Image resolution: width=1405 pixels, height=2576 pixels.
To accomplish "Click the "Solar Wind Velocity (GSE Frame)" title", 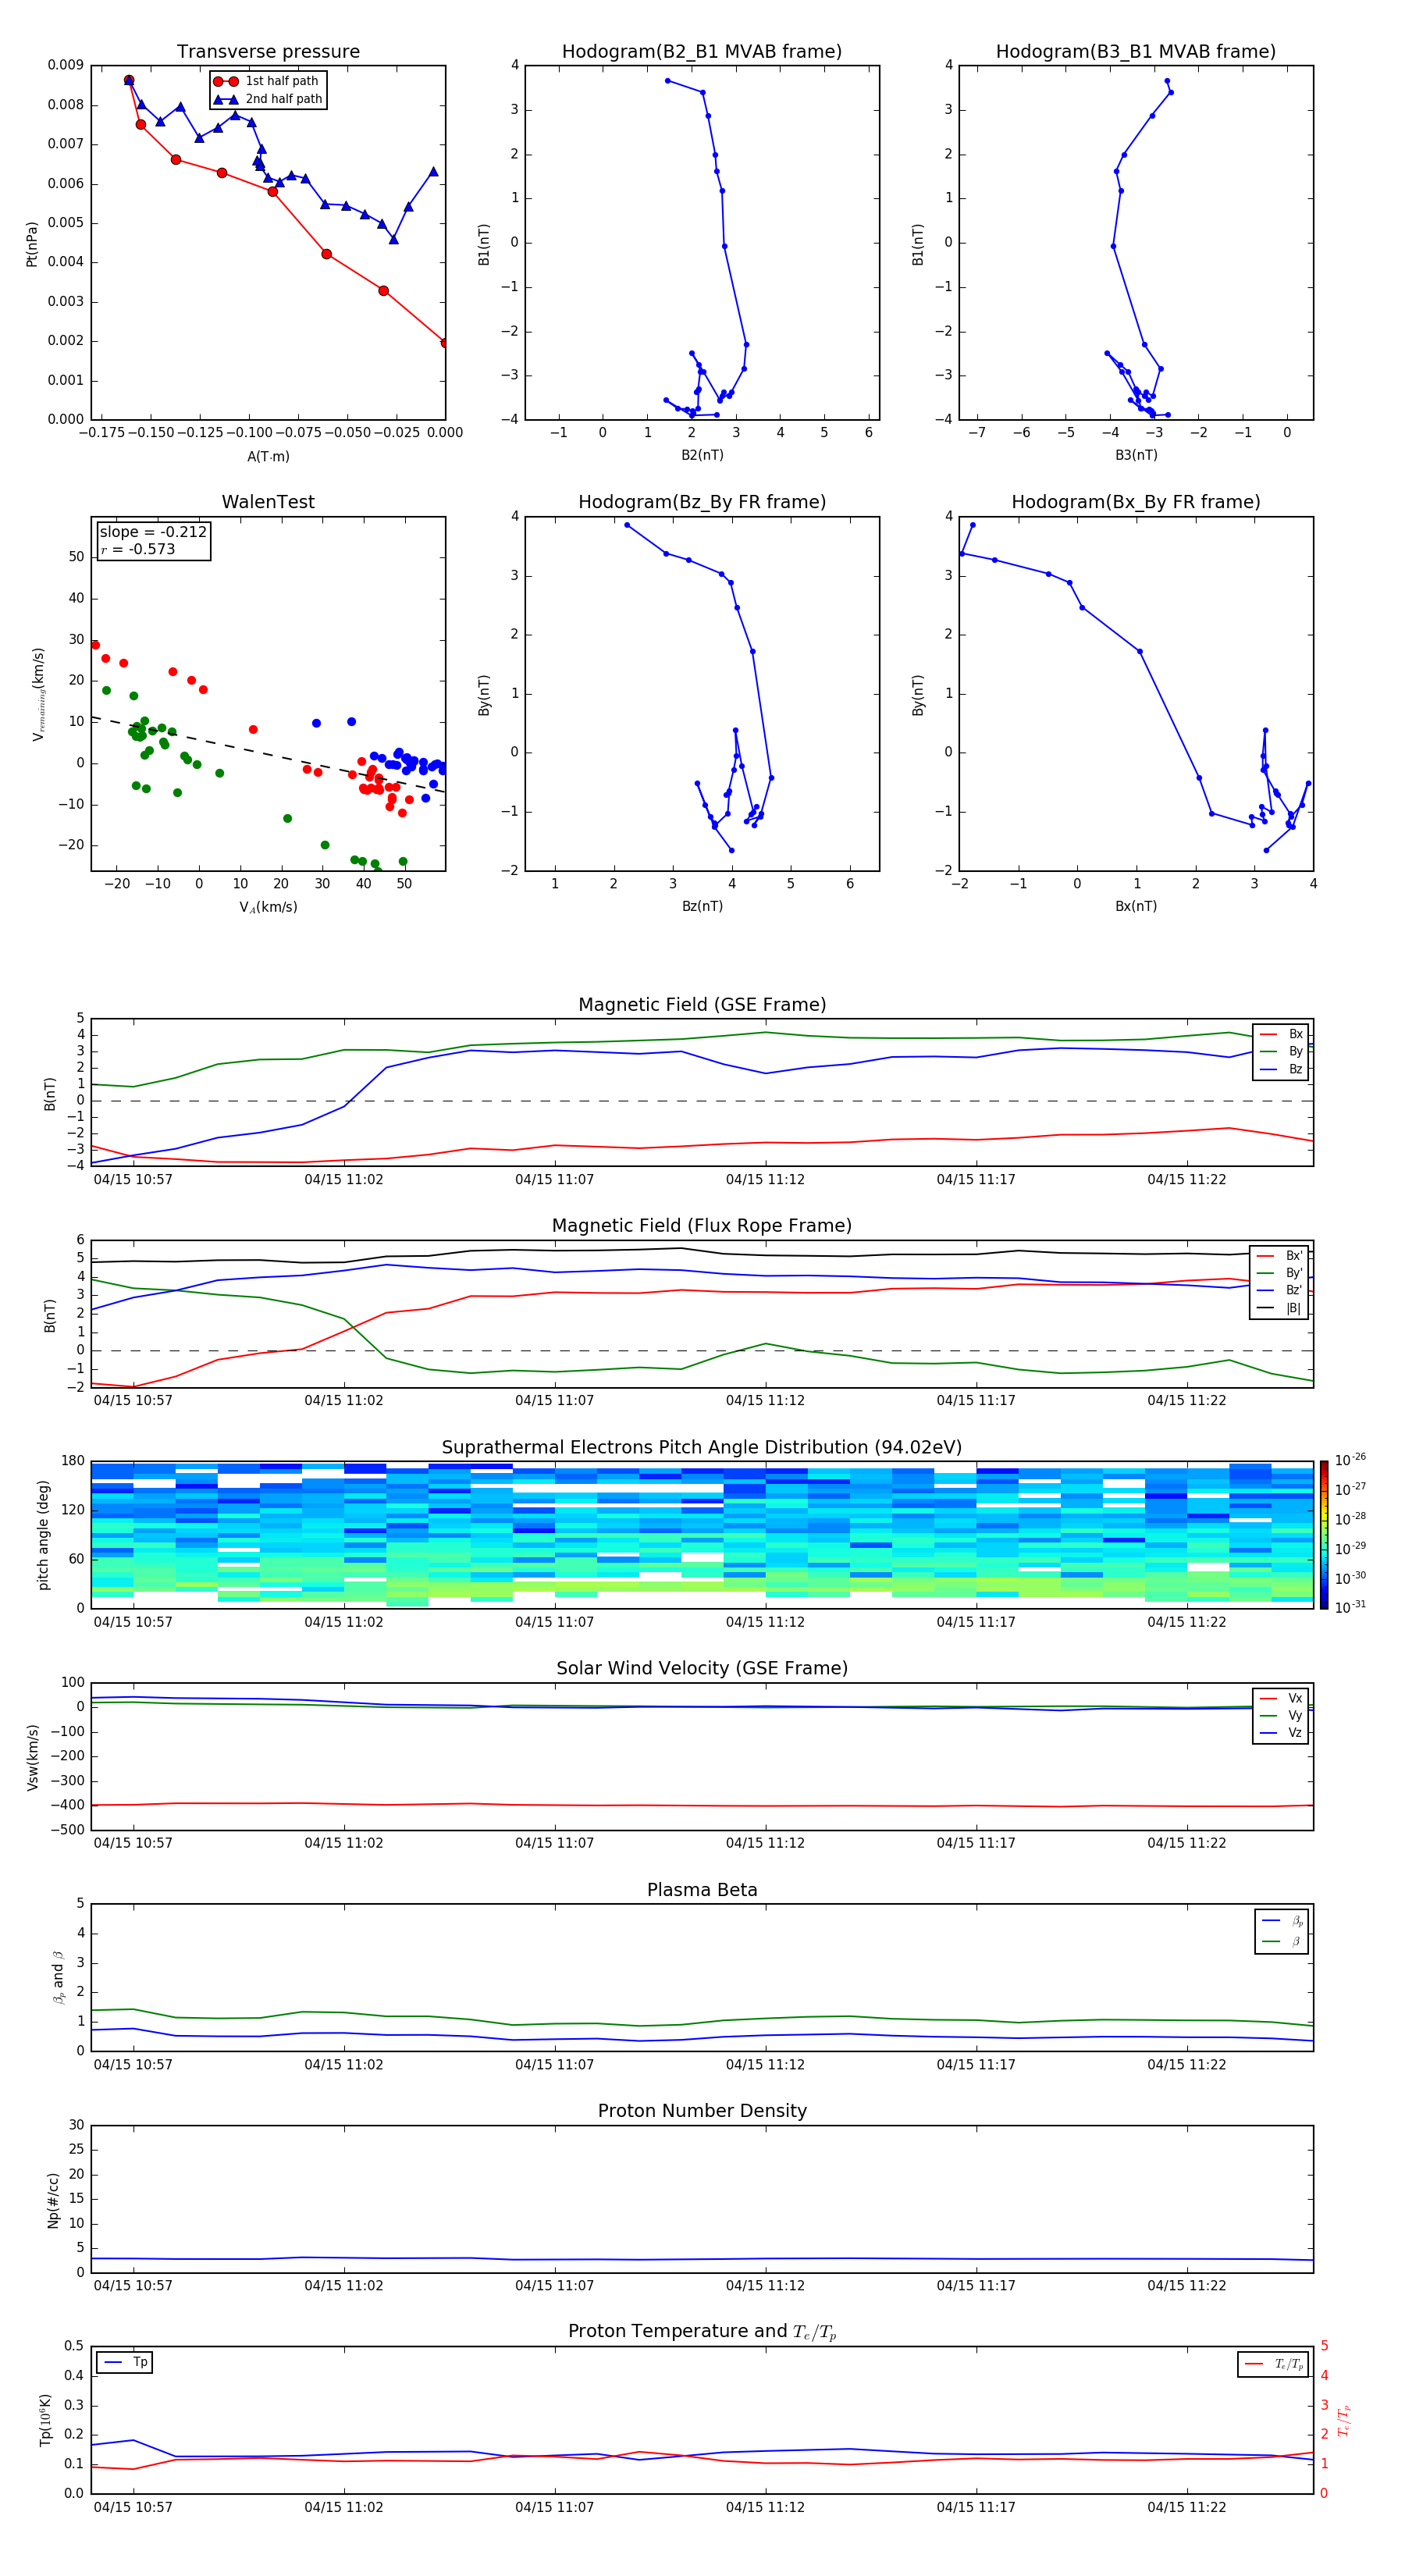I will 702,1669.
